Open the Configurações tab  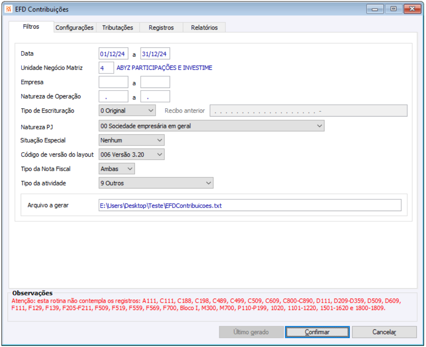tap(74, 27)
